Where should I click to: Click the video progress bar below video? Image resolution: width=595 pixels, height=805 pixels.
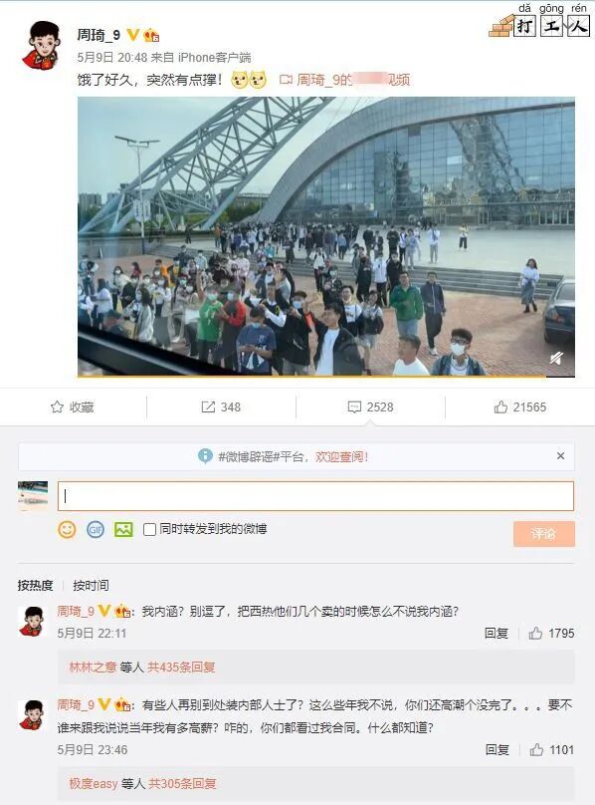coord(326,377)
